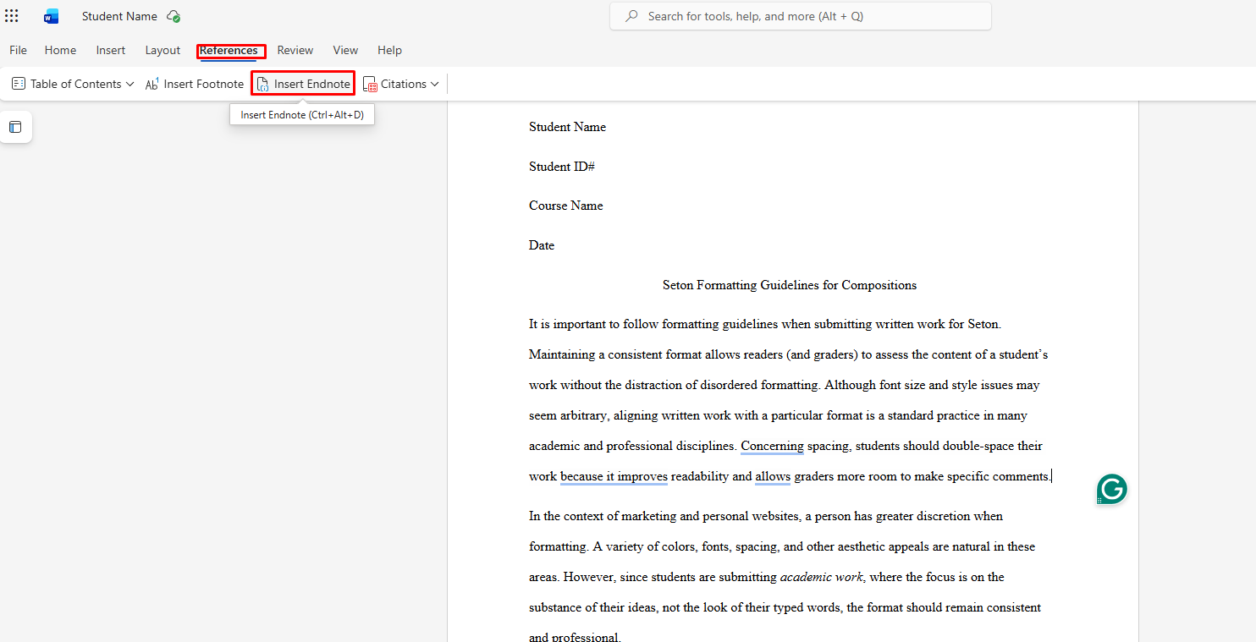Switch to the Insert tab
Image resolution: width=1256 pixels, height=642 pixels.
[x=111, y=50]
